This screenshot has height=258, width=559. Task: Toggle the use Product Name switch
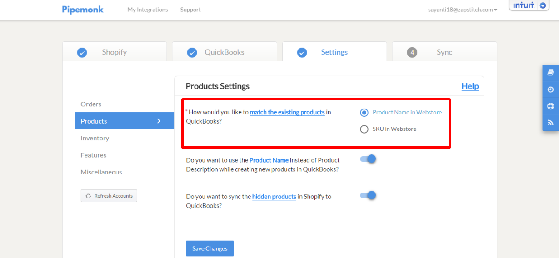point(368,159)
